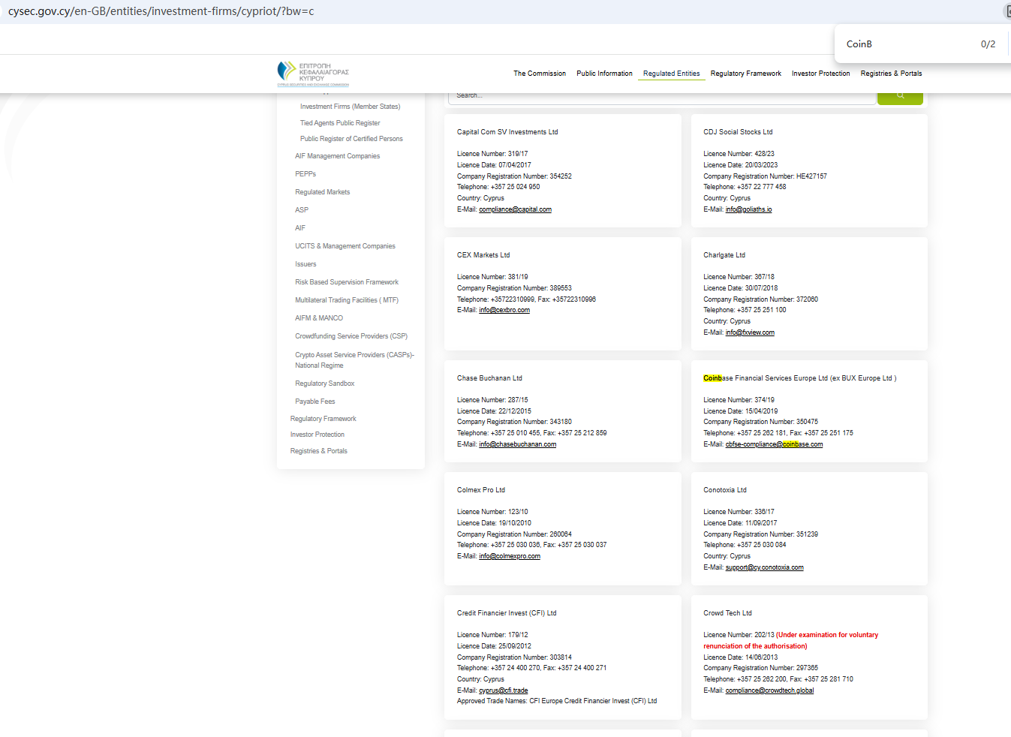Screen dimensions: 1011x737
Task: Go to AIF Management Companies sidebar link
Action: (337, 156)
